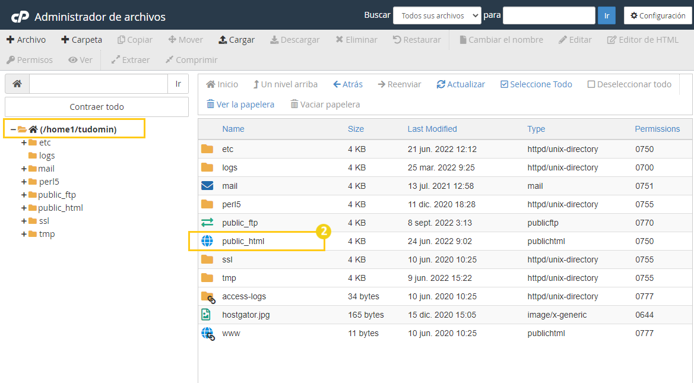Expand the perl5 folder in tree
The height and width of the screenshot is (383, 694).
click(24, 182)
